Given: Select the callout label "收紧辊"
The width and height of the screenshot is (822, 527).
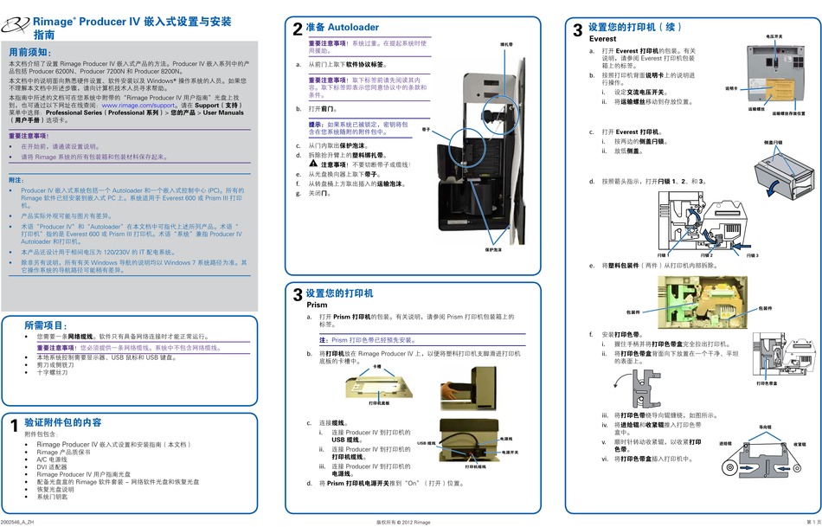Looking at the screenshot, I should click(799, 444).
